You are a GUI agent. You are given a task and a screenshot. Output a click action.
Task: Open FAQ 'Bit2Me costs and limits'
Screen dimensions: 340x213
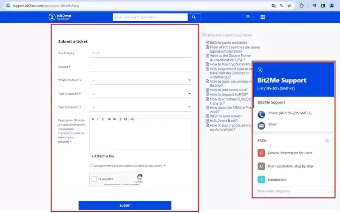pyautogui.click(x=228, y=43)
